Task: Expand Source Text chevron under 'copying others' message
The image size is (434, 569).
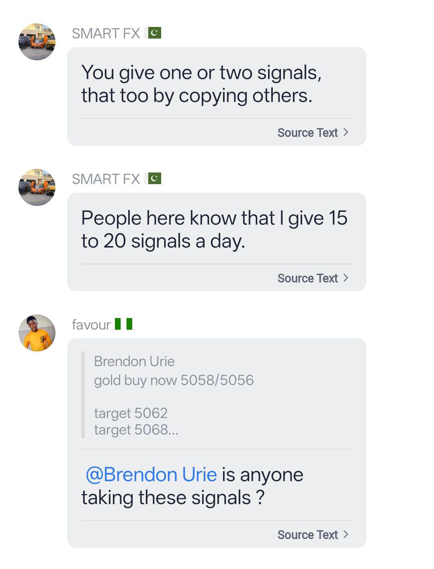Action: tap(346, 132)
